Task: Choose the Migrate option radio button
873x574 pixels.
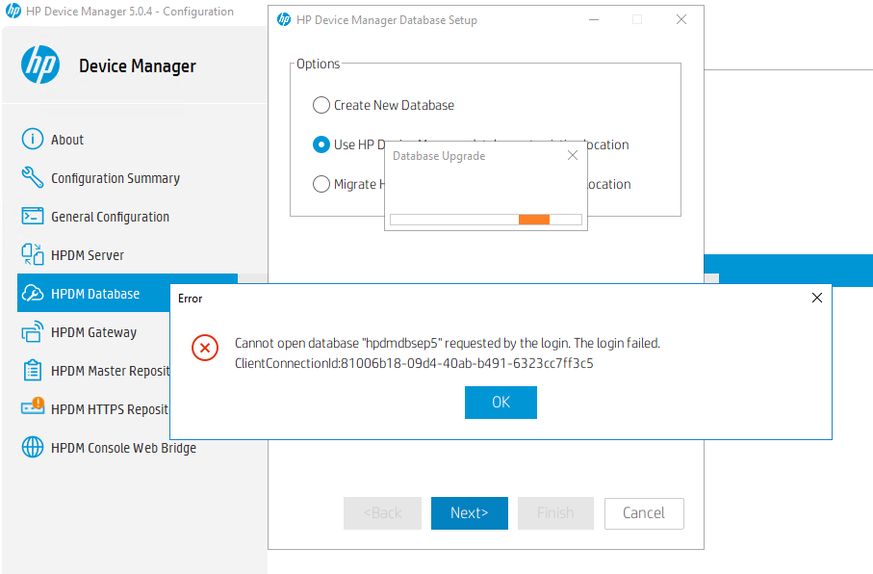Action: [321, 183]
